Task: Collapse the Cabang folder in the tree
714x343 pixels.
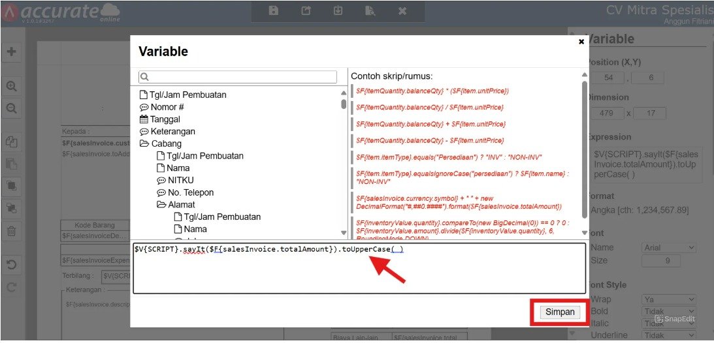Action: point(160,143)
